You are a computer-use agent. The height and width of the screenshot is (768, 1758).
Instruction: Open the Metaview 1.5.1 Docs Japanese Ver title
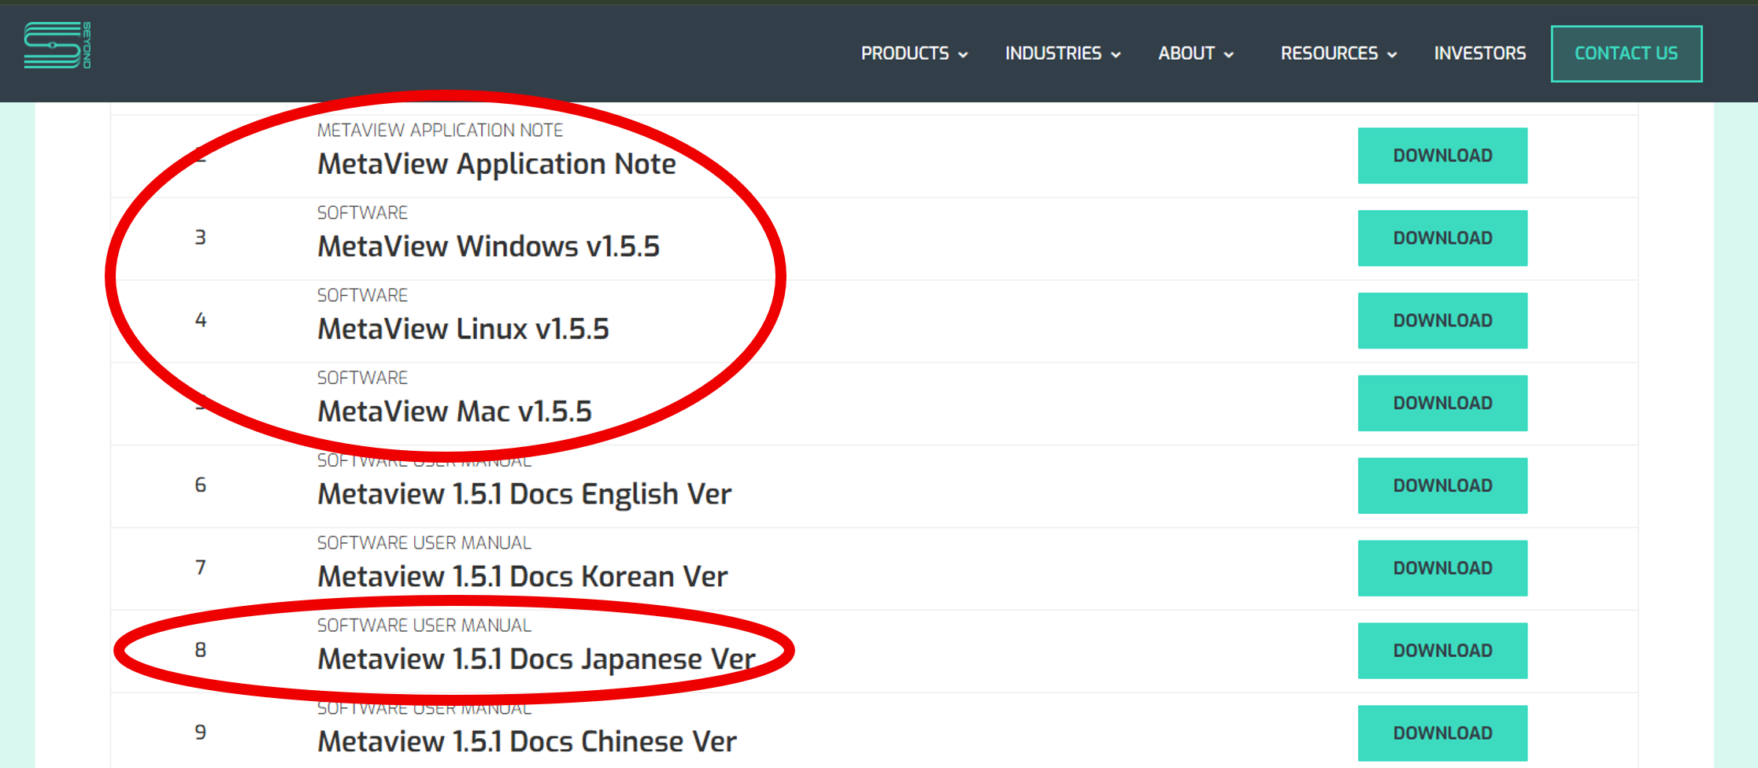pos(535,659)
